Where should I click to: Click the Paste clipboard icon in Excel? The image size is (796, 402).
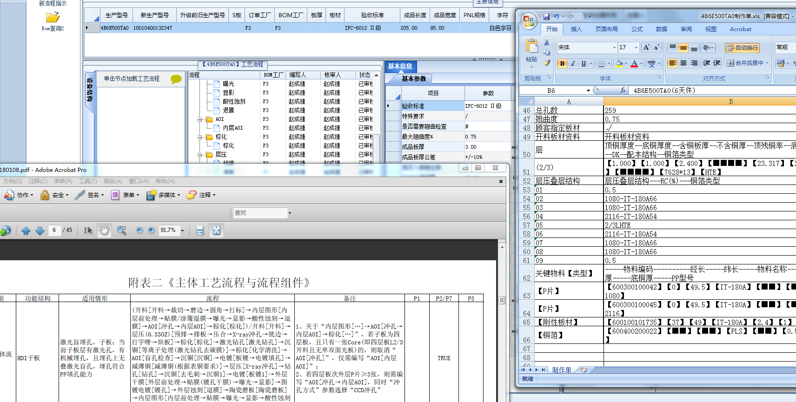coord(531,46)
